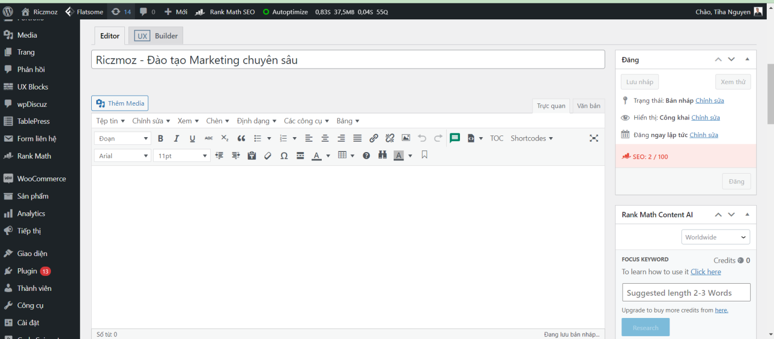Align text left

tap(309, 138)
